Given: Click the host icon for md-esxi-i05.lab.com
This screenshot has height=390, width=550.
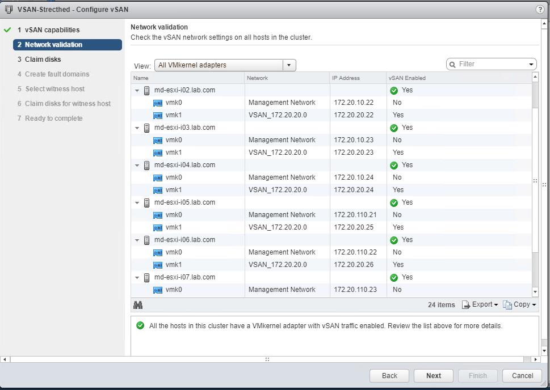Looking at the screenshot, I should (147, 203).
